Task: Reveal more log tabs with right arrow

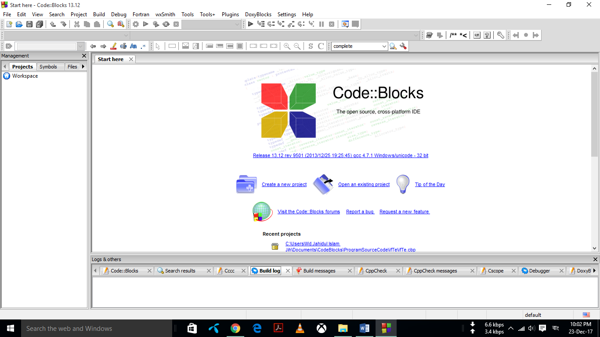Action: point(594,271)
